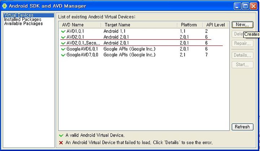Sort by the API Level column header
Screen dimensions: 260x151
pyautogui.click(x=216, y=25)
